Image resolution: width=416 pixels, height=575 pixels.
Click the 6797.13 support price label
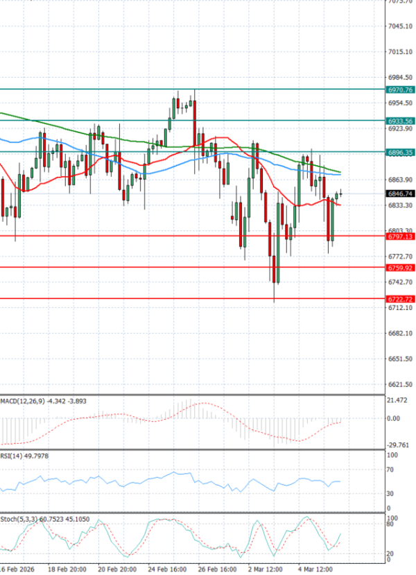(401, 237)
